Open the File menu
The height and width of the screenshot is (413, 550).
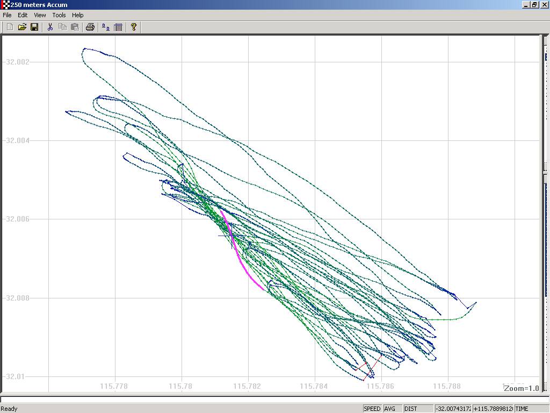[x=7, y=15]
